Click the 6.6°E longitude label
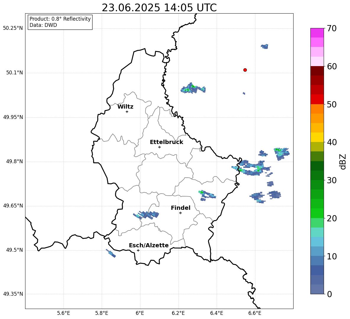The image size is (350, 319). pos(255,313)
